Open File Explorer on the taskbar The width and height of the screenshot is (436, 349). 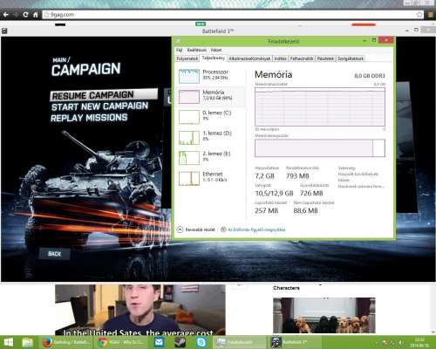tap(27, 342)
